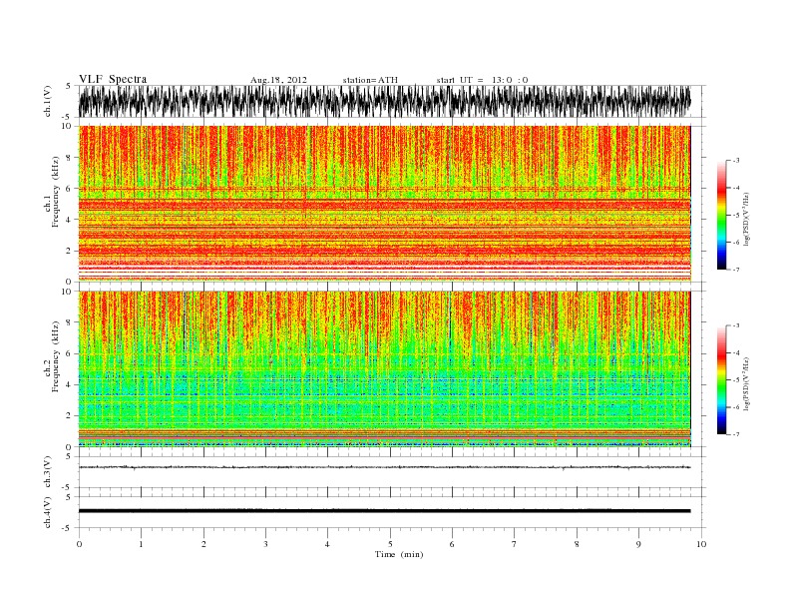Click the ch.2 color bar 'log(PSD)(V²/Hz)' label
The height and width of the screenshot is (611, 790).
747,383
